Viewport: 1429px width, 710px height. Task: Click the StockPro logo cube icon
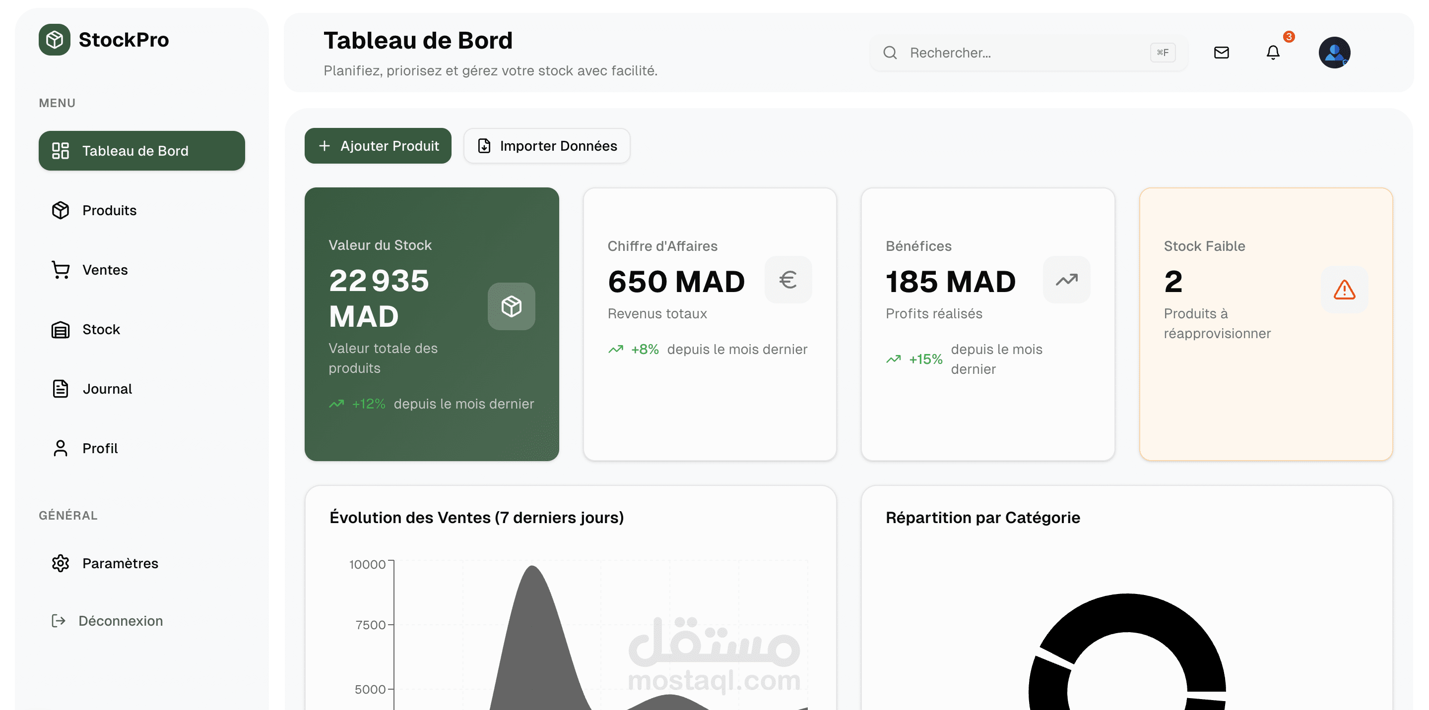click(x=55, y=39)
